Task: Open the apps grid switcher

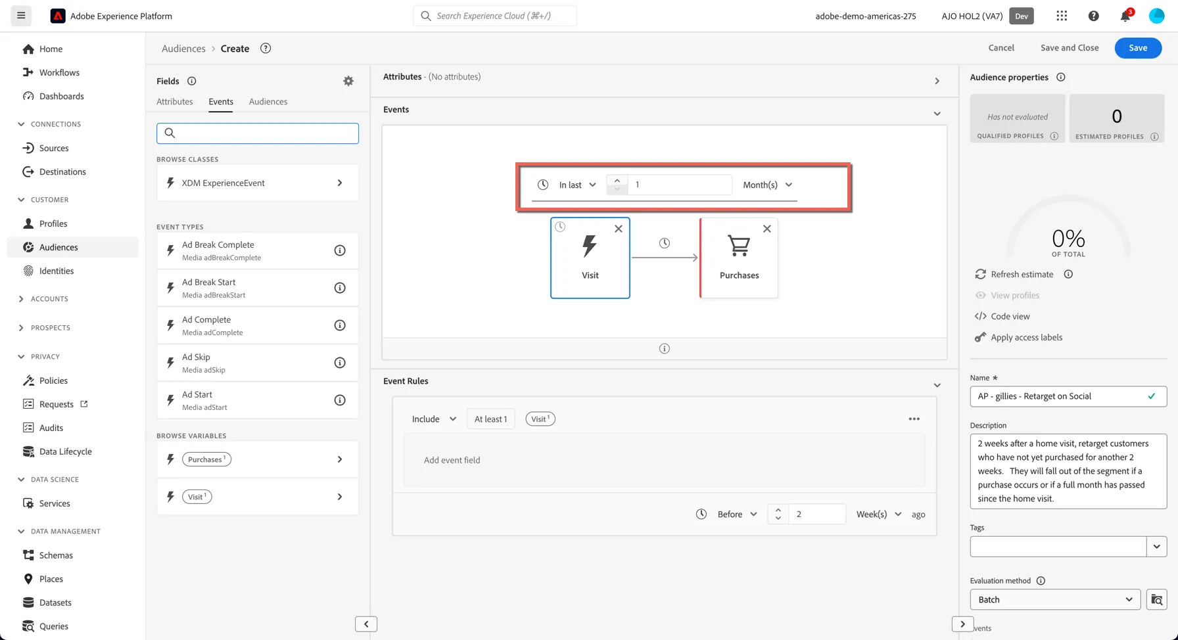Action: click(1062, 16)
